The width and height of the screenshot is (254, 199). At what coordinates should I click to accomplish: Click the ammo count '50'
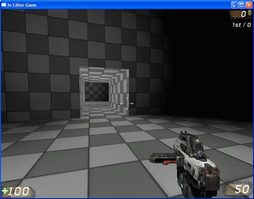(x=242, y=189)
